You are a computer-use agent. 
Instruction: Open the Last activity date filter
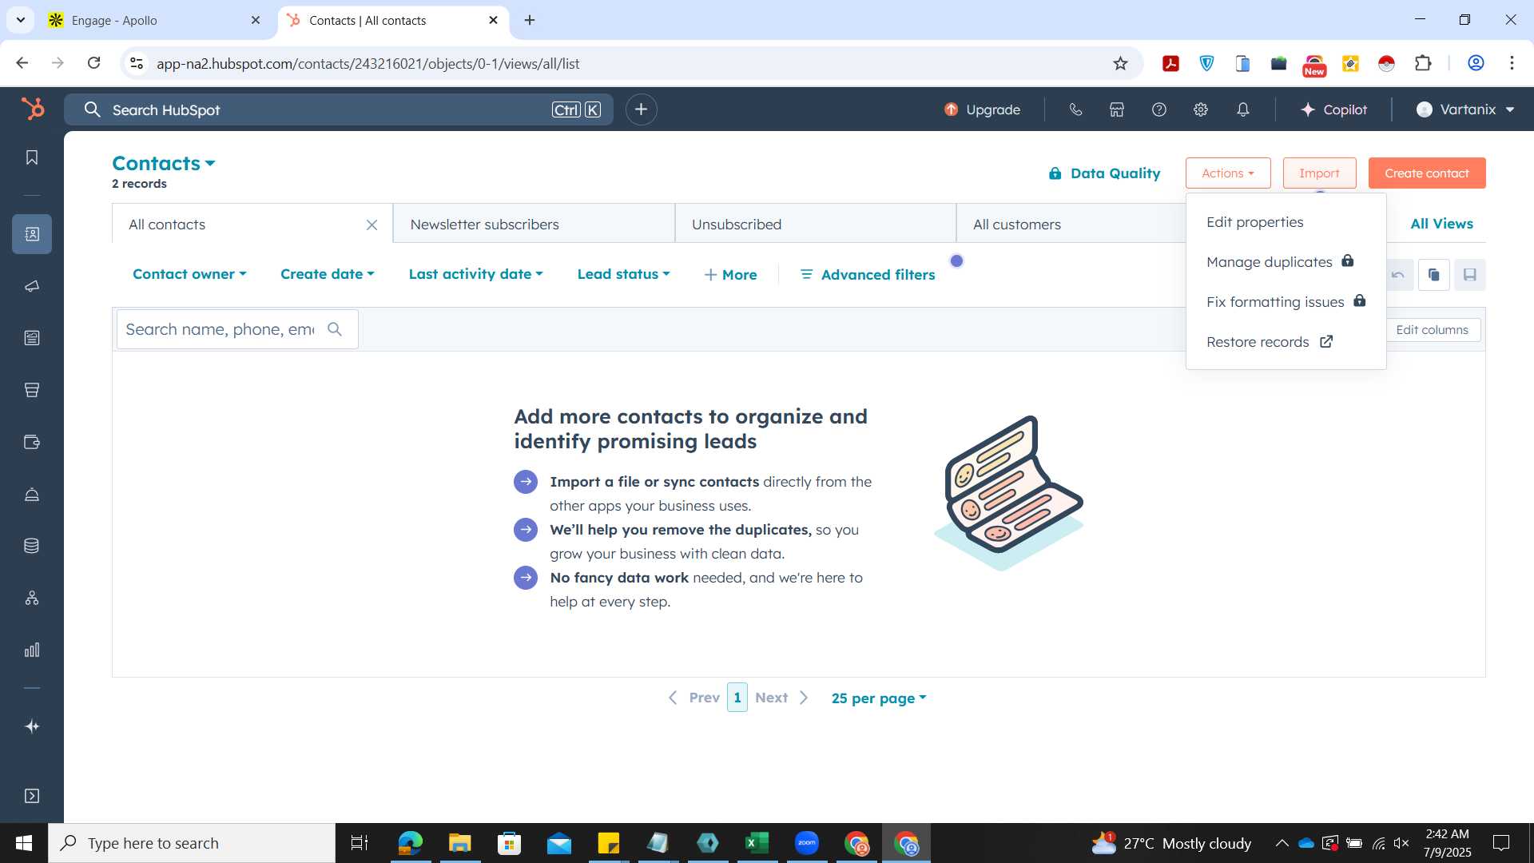tap(476, 274)
